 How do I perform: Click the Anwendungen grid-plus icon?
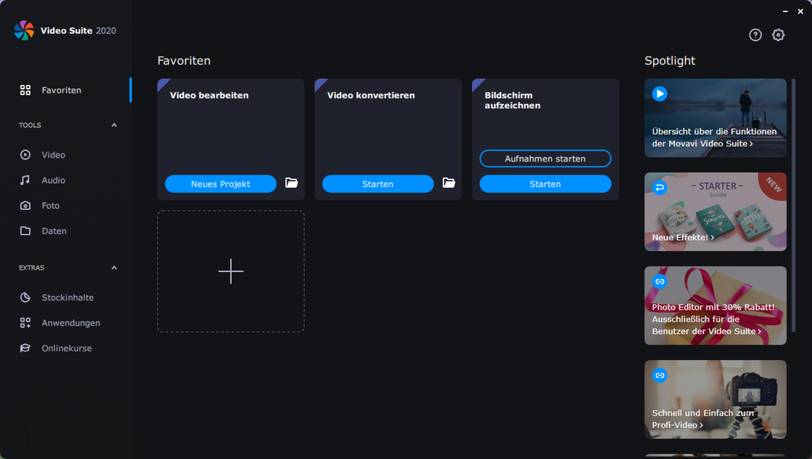25,323
